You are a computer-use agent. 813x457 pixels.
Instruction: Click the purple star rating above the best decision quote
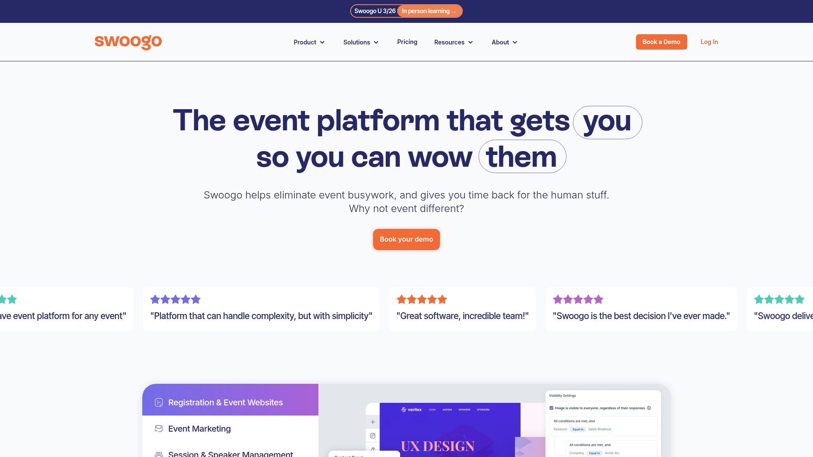[x=578, y=300]
